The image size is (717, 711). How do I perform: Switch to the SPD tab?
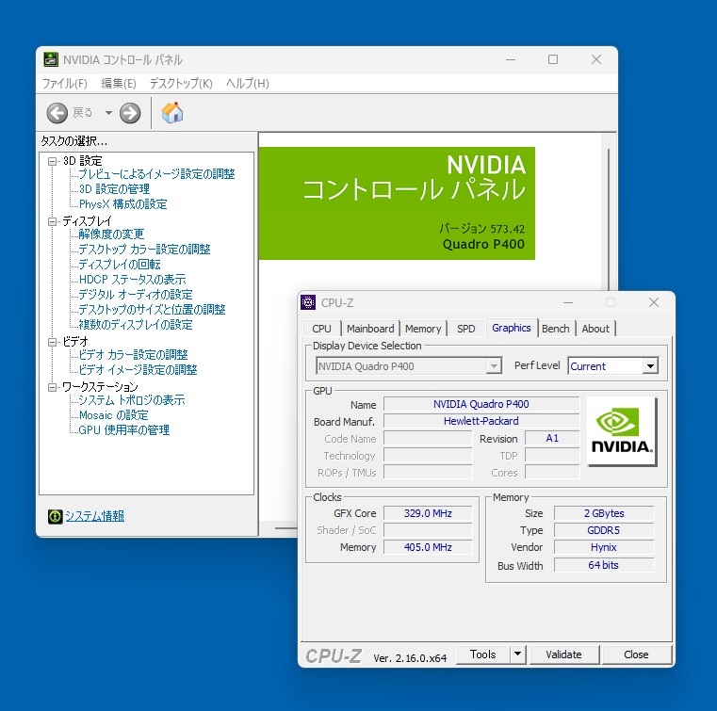pos(466,329)
